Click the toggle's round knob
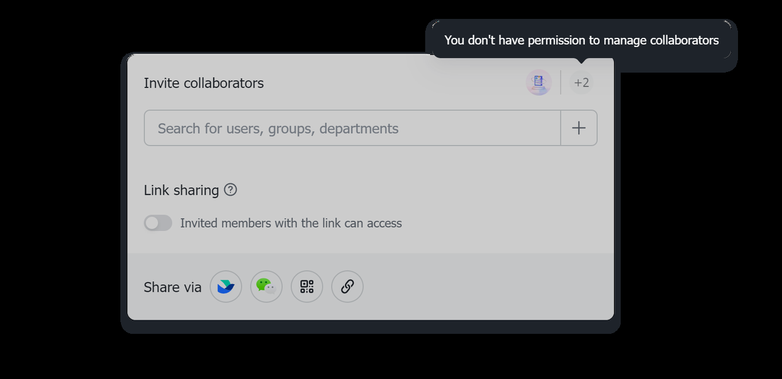 point(152,223)
